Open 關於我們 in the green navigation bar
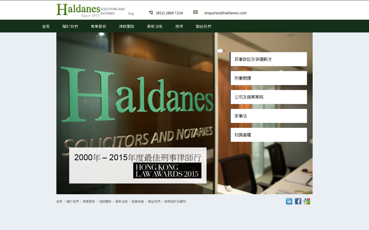 tap(70, 26)
